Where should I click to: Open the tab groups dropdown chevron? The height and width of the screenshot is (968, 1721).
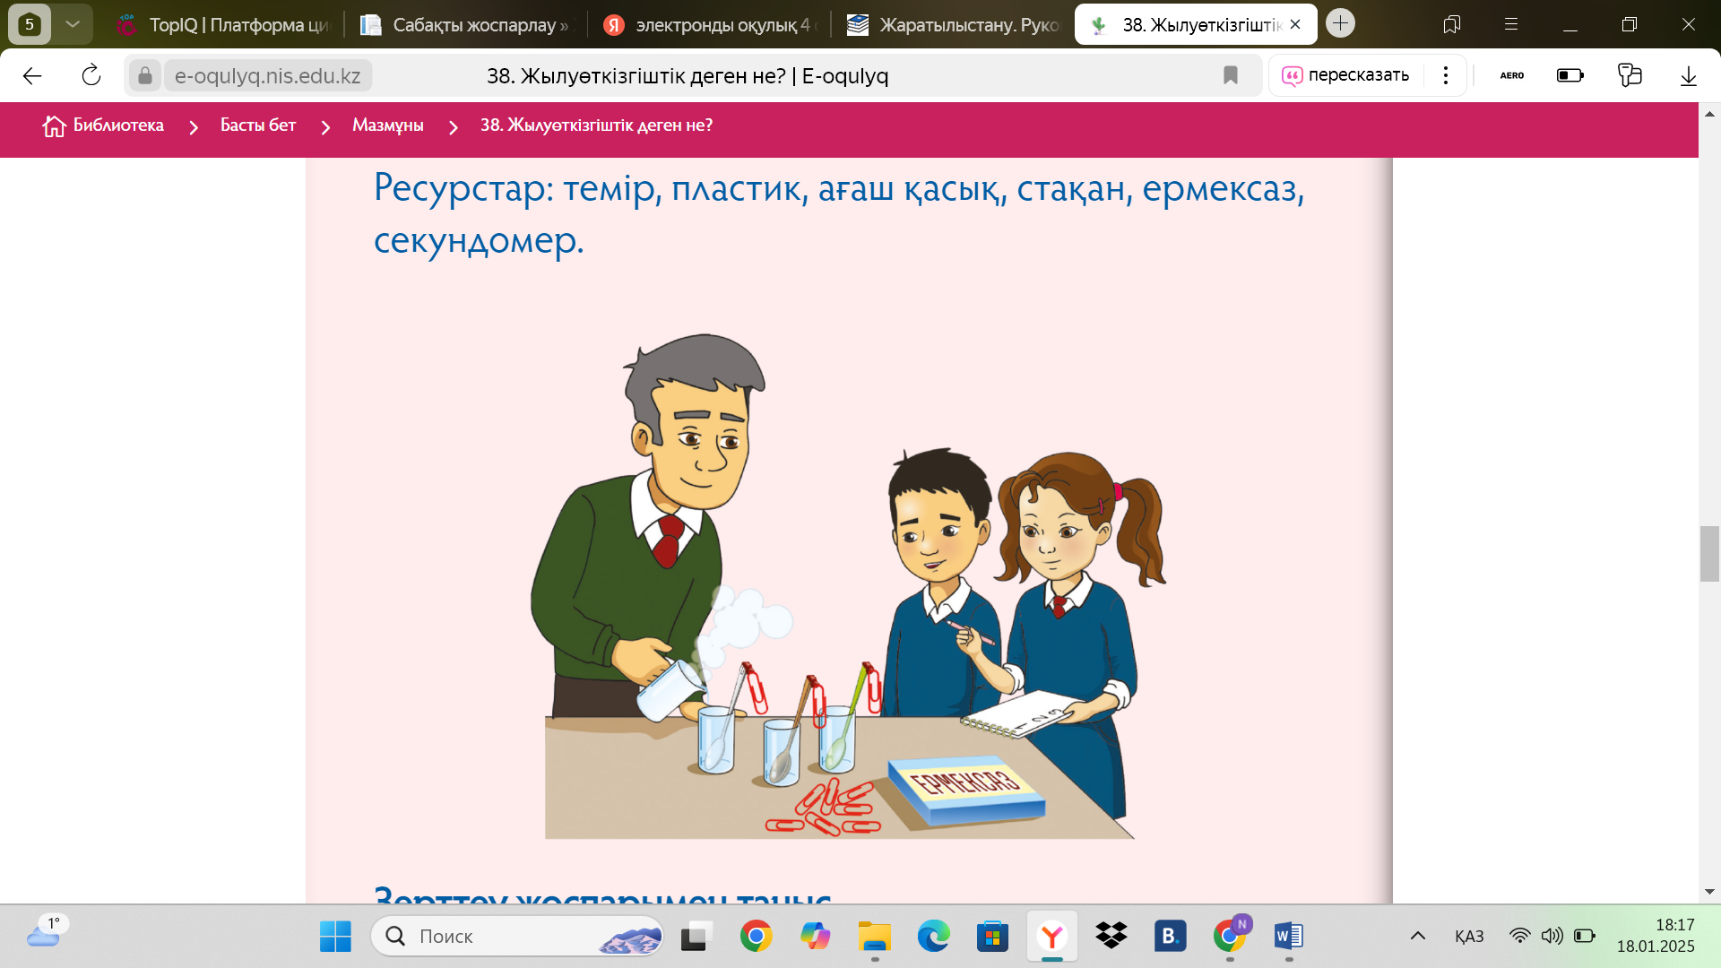click(x=73, y=24)
